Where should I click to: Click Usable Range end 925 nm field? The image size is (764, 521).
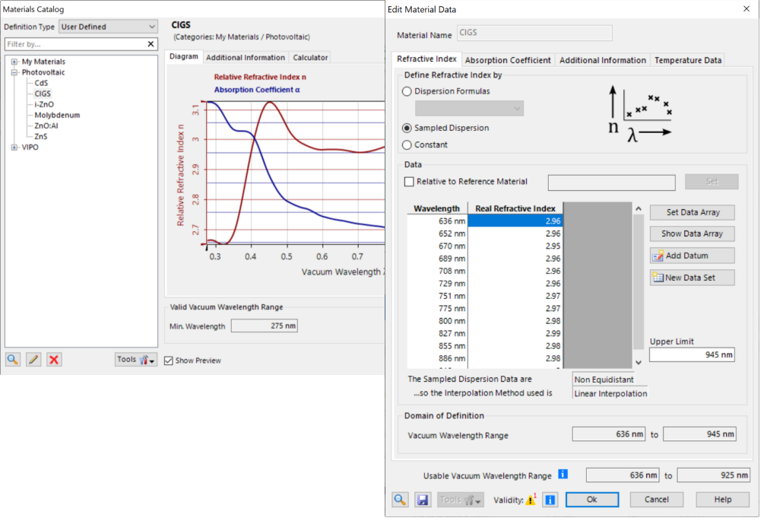click(713, 475)
